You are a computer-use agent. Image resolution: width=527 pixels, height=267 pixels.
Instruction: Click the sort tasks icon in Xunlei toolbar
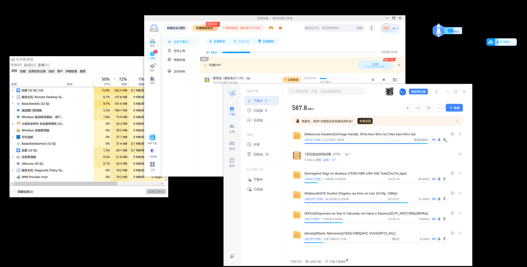pyautogui.click(x=428, y=108)
